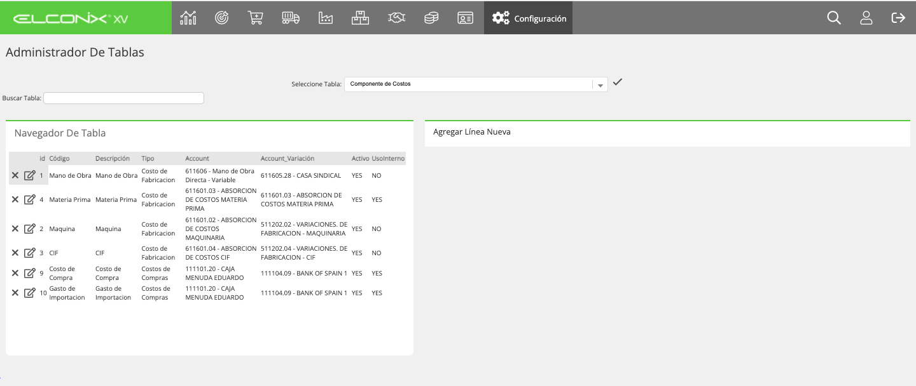The width and height of the screenshot is (916, 386).
Task: Open the shopping cart purchases module
Action: pyautogui.click(x=255, y=18)
